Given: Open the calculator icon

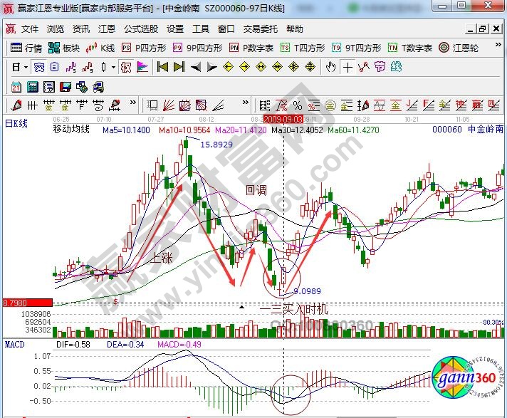Looking at the screenshot, I should coord(33,87).
